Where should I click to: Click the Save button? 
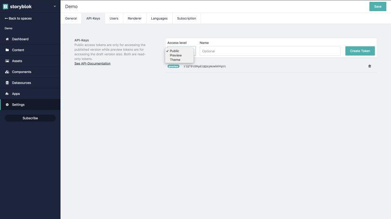click(x=378, y=7)
